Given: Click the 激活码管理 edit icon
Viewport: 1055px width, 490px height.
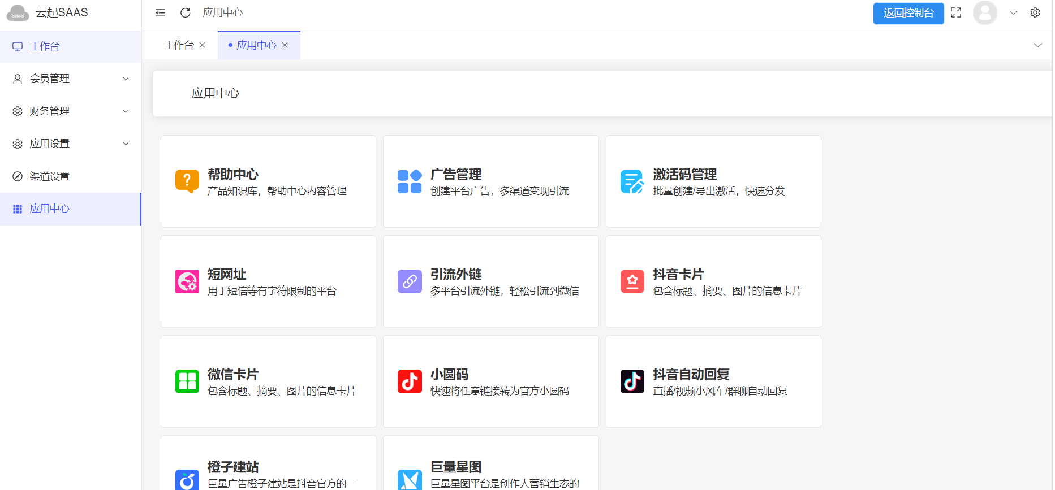Looking at the screenshot, I should coord(632,181).
